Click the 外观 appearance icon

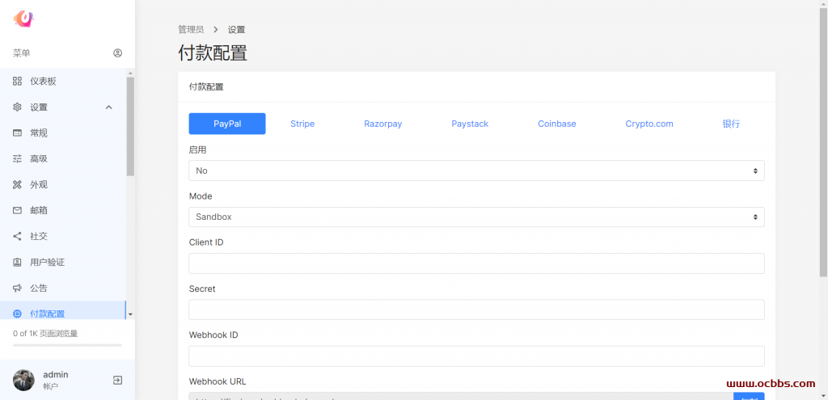coord(17,185)
